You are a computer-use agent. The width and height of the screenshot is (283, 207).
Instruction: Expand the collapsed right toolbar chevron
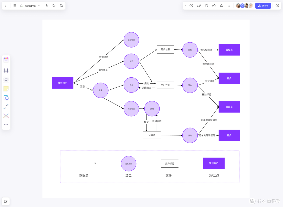pyautogui.click(x=185, y=6)
